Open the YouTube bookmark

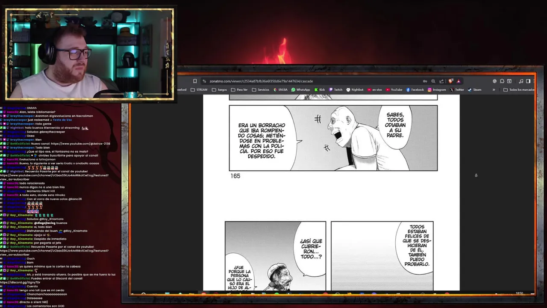pos(394,90)
